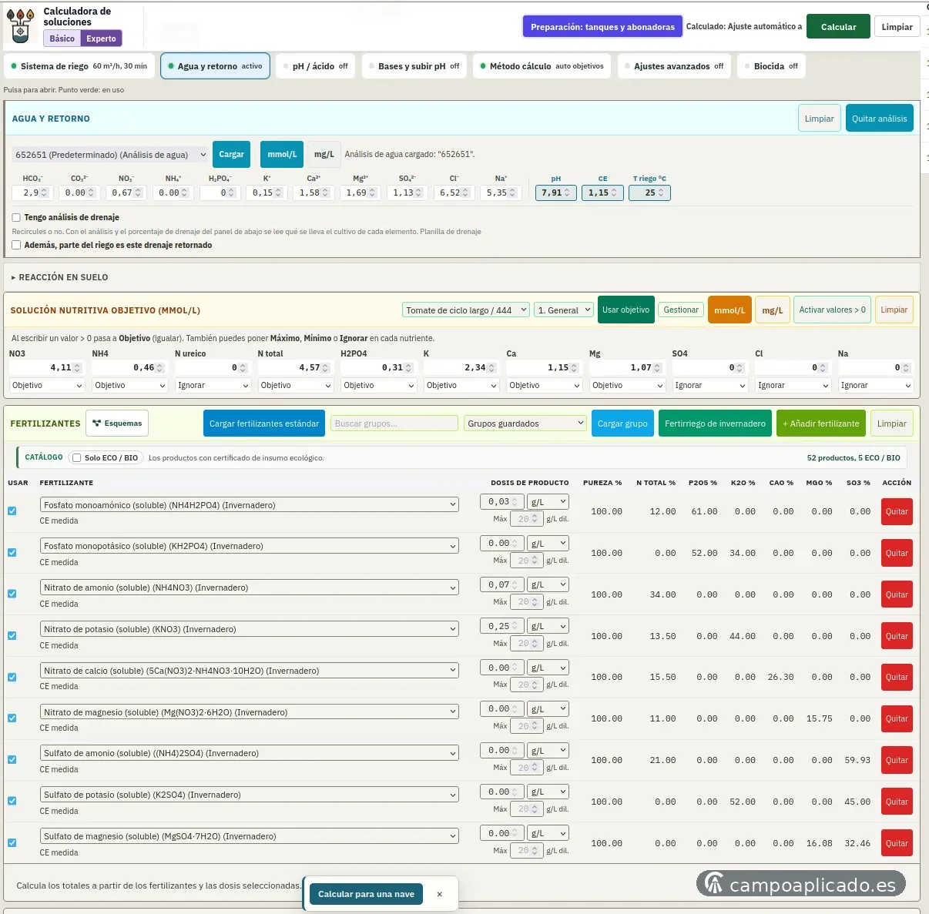Click Activar valores > 0 button
The height and width of the screenshot is (914, 929).
832,310
